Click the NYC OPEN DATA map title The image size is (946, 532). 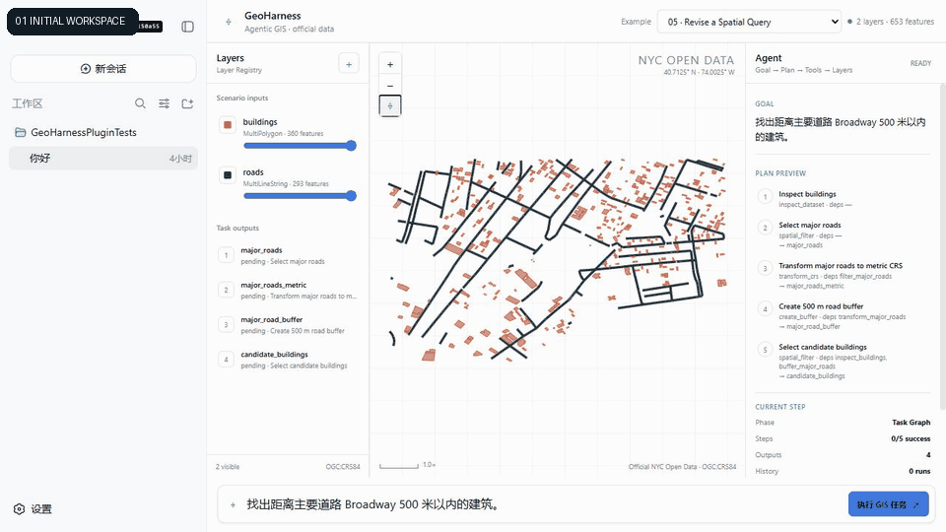686,60
